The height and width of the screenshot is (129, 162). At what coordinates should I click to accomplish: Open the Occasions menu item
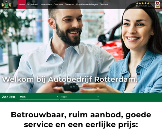pos(32,4)
